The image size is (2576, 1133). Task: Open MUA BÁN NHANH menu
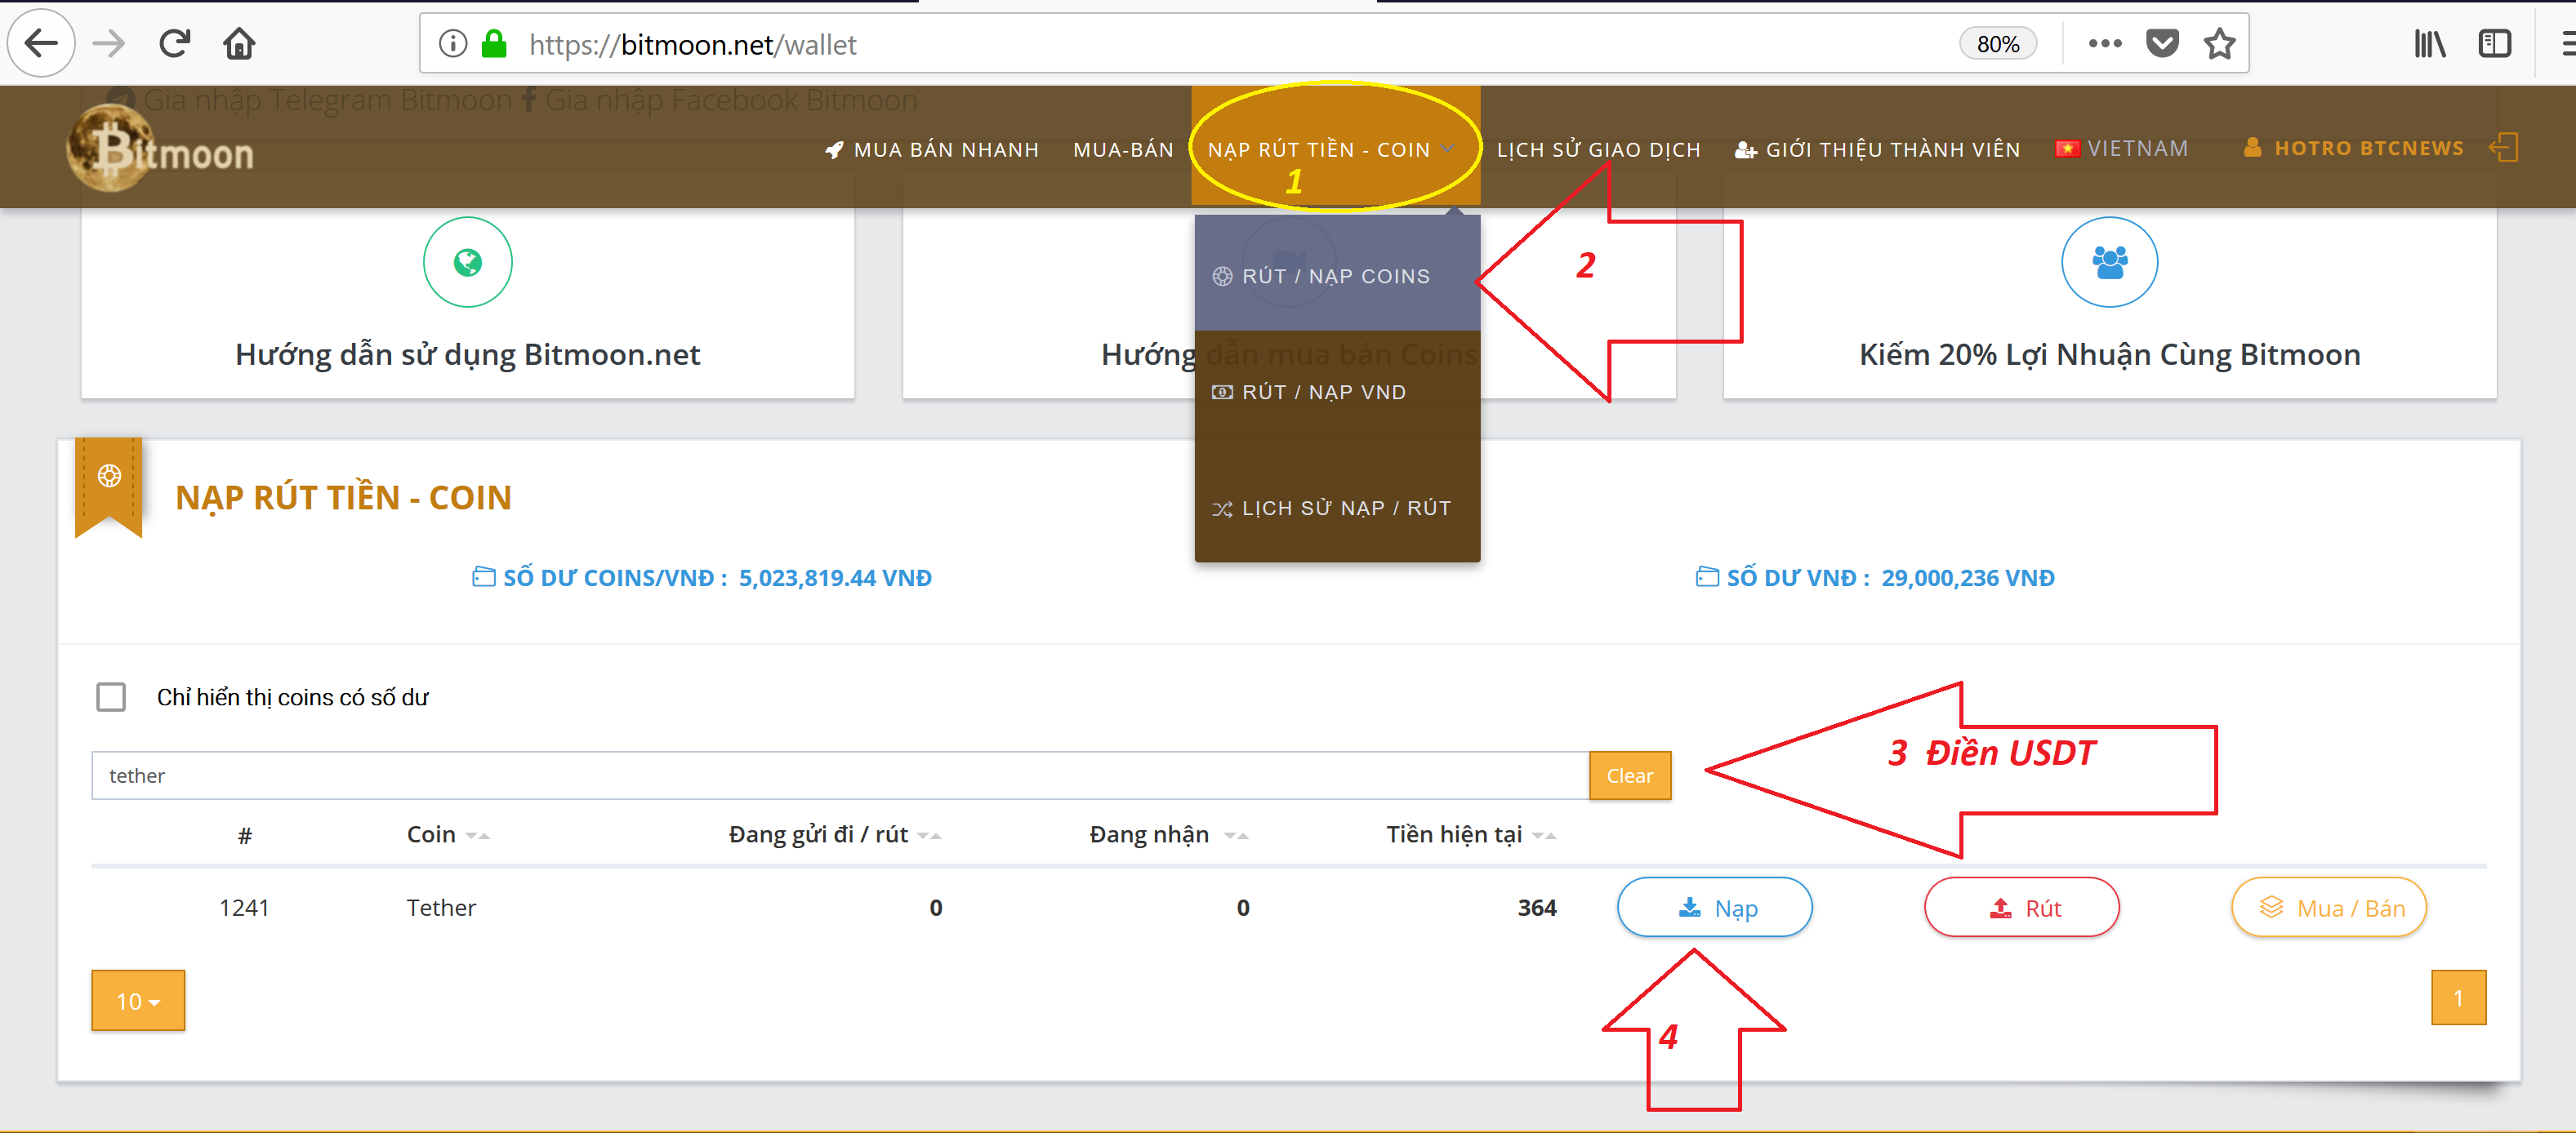[931, 150]
